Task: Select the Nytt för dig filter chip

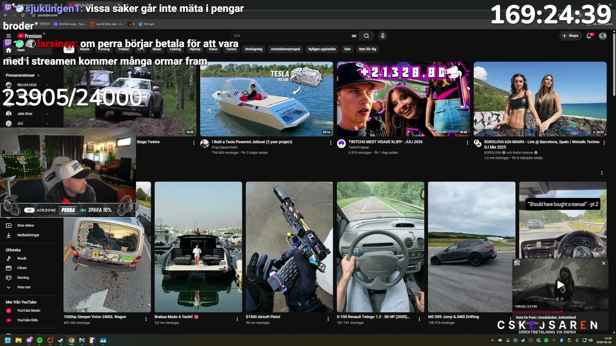Action: (x=368, y=49)
